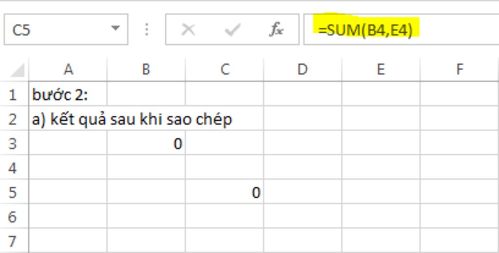Select column D header
This screenshot has height=253, width=499.
point(302,70)
